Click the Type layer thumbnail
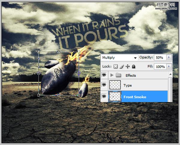The width and height of the screenshot is (180, 145). [115, 85]
